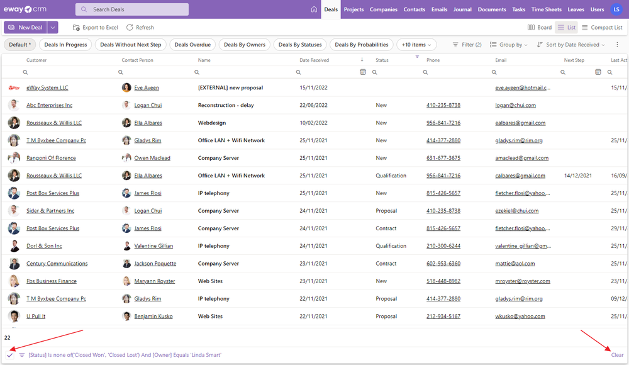Viewport: 629px width, 365px height.
Task: Focus the Search Deals field
Action: click(132, 9)
